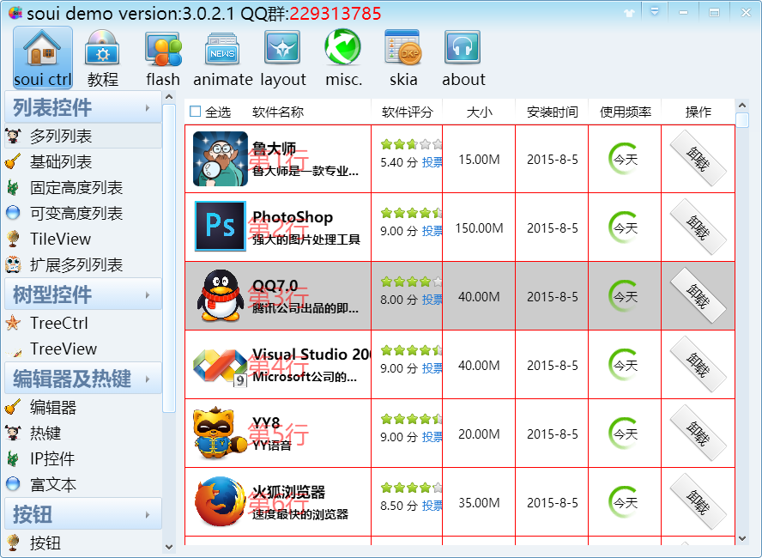Click the QQ penguin icon
The image size is (762, 558).
tap(221, 296)
